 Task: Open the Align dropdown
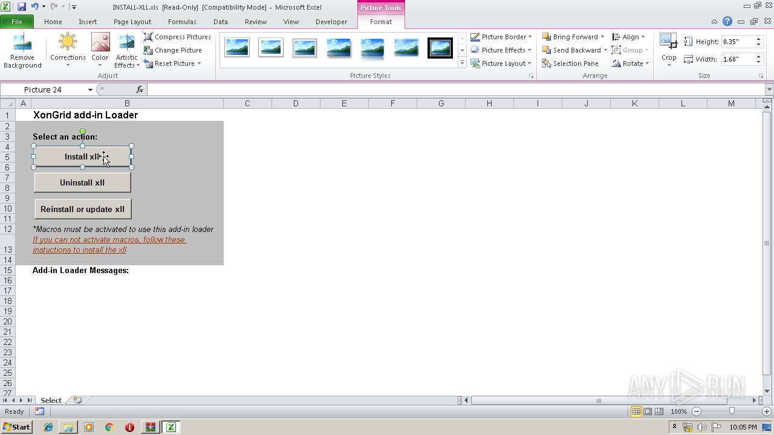pos(629,37)
